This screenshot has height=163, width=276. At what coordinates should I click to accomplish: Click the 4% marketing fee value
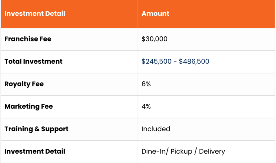(146, 107)
